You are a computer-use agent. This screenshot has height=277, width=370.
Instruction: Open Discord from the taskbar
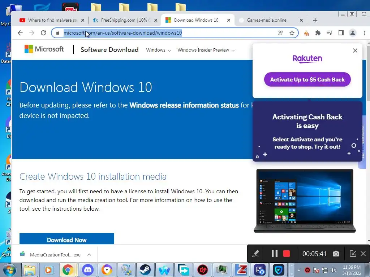coord(87,270)
